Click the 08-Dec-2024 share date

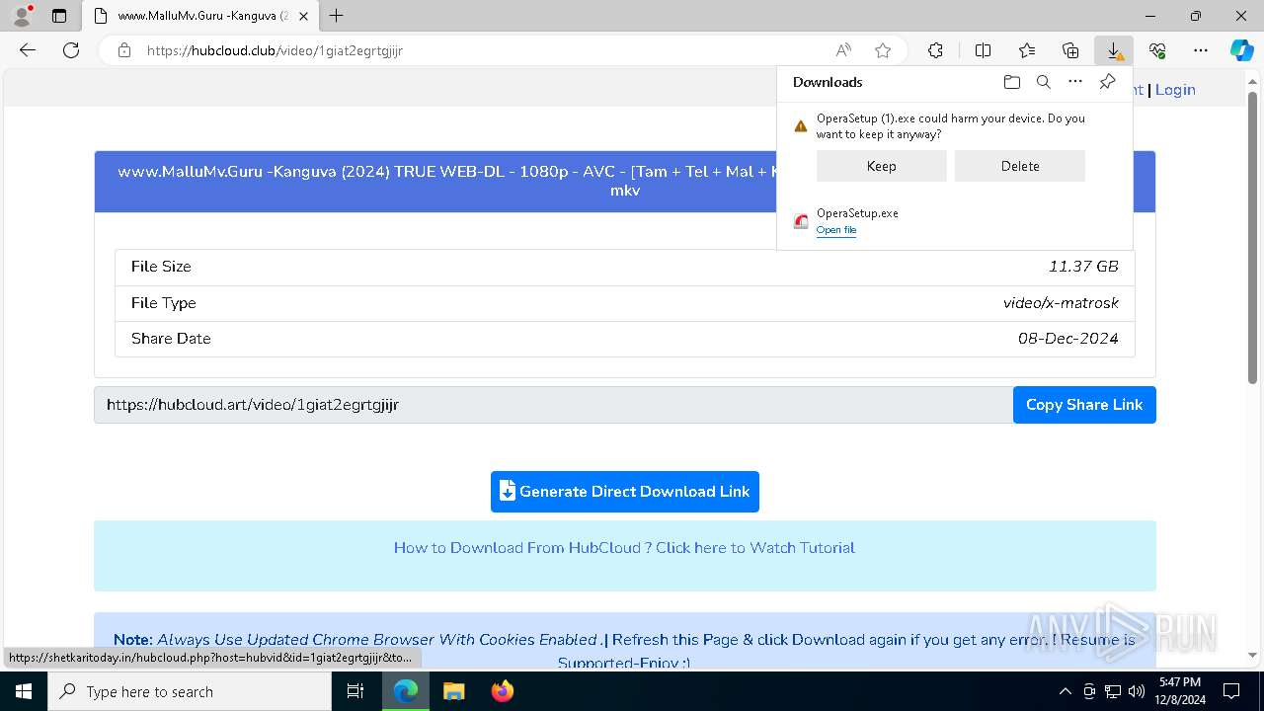pyautogui.click(x=1068, y=339)
